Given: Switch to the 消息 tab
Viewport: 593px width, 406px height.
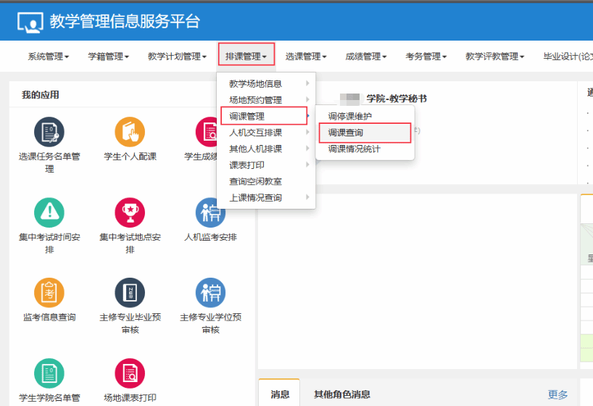Looking at the screenshot, I should coord(280,394).
